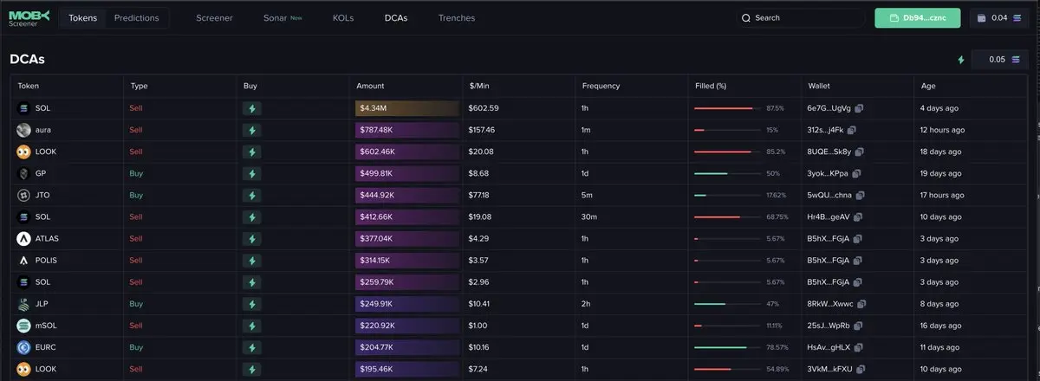
Task: Click the 0.05 quick buy amount field
Action: coord(1001,60)
